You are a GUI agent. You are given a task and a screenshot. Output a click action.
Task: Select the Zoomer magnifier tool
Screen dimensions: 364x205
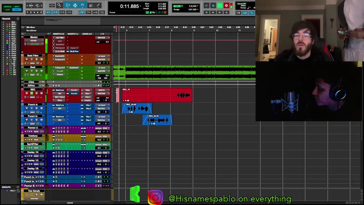pyautogui.click(x=59, y=5)
